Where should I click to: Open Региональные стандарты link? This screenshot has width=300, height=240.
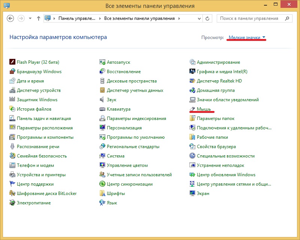(133, 147)
